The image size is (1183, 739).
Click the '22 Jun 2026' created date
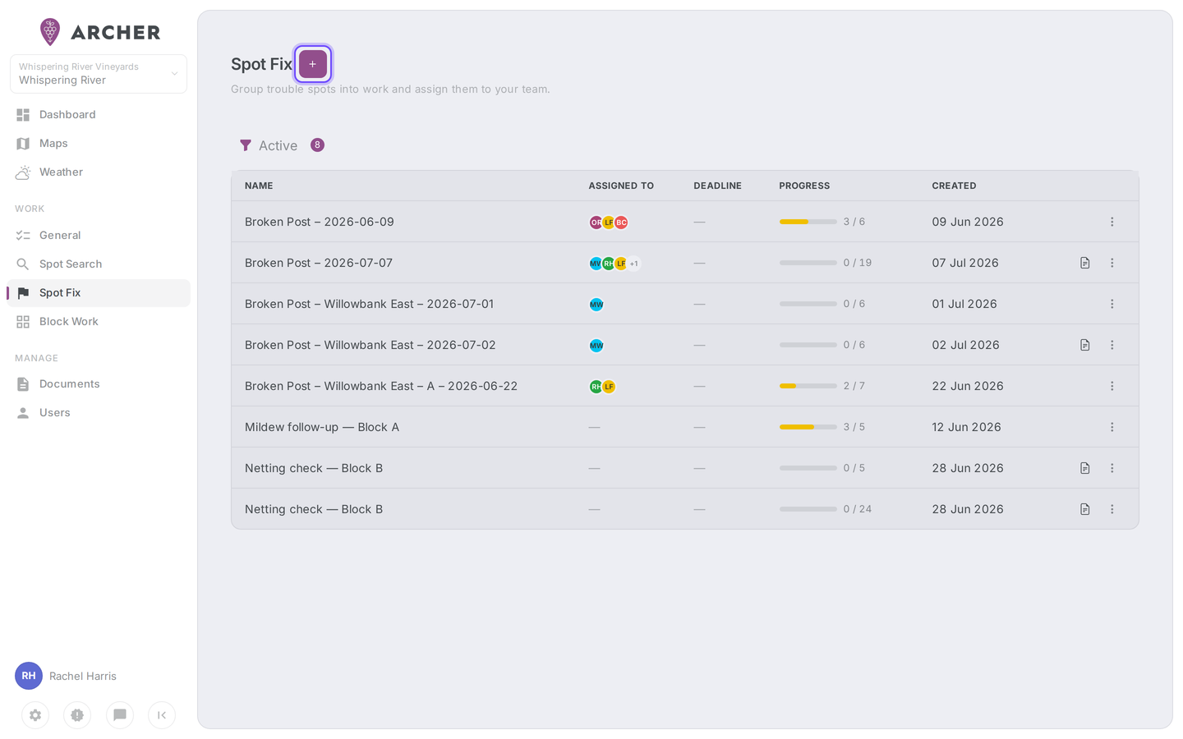click(968, 386)
